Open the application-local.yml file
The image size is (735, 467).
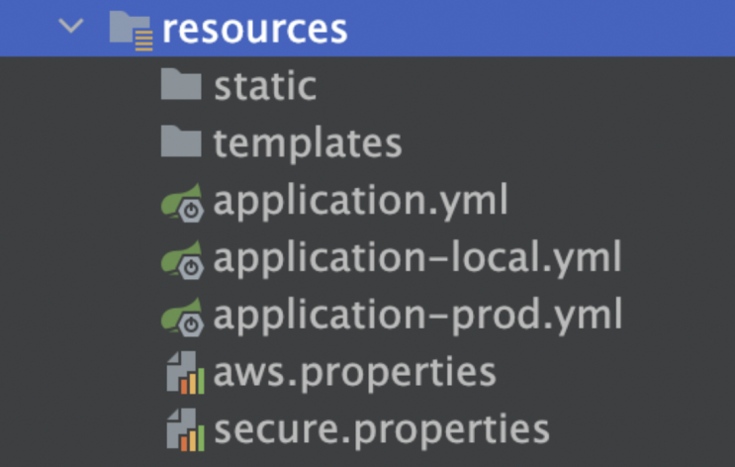[417, 258]
